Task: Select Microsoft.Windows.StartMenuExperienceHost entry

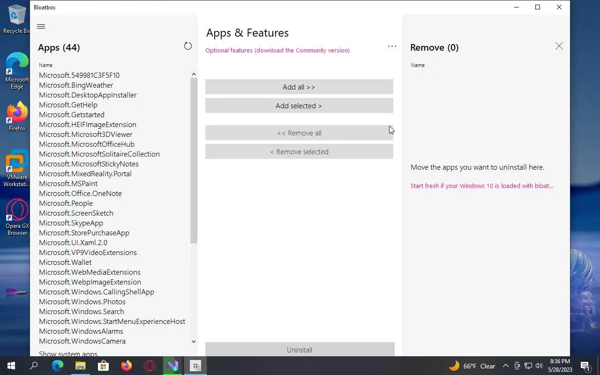Action: click(x=112, y=321)
